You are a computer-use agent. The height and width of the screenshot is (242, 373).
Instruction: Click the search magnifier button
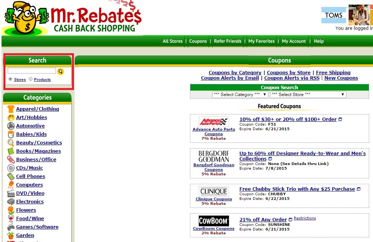(x=61, y=71)
